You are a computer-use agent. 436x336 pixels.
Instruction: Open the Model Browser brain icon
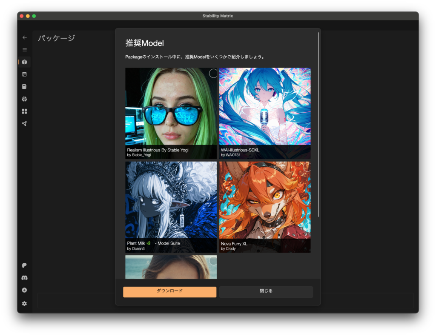coord(24,99)
